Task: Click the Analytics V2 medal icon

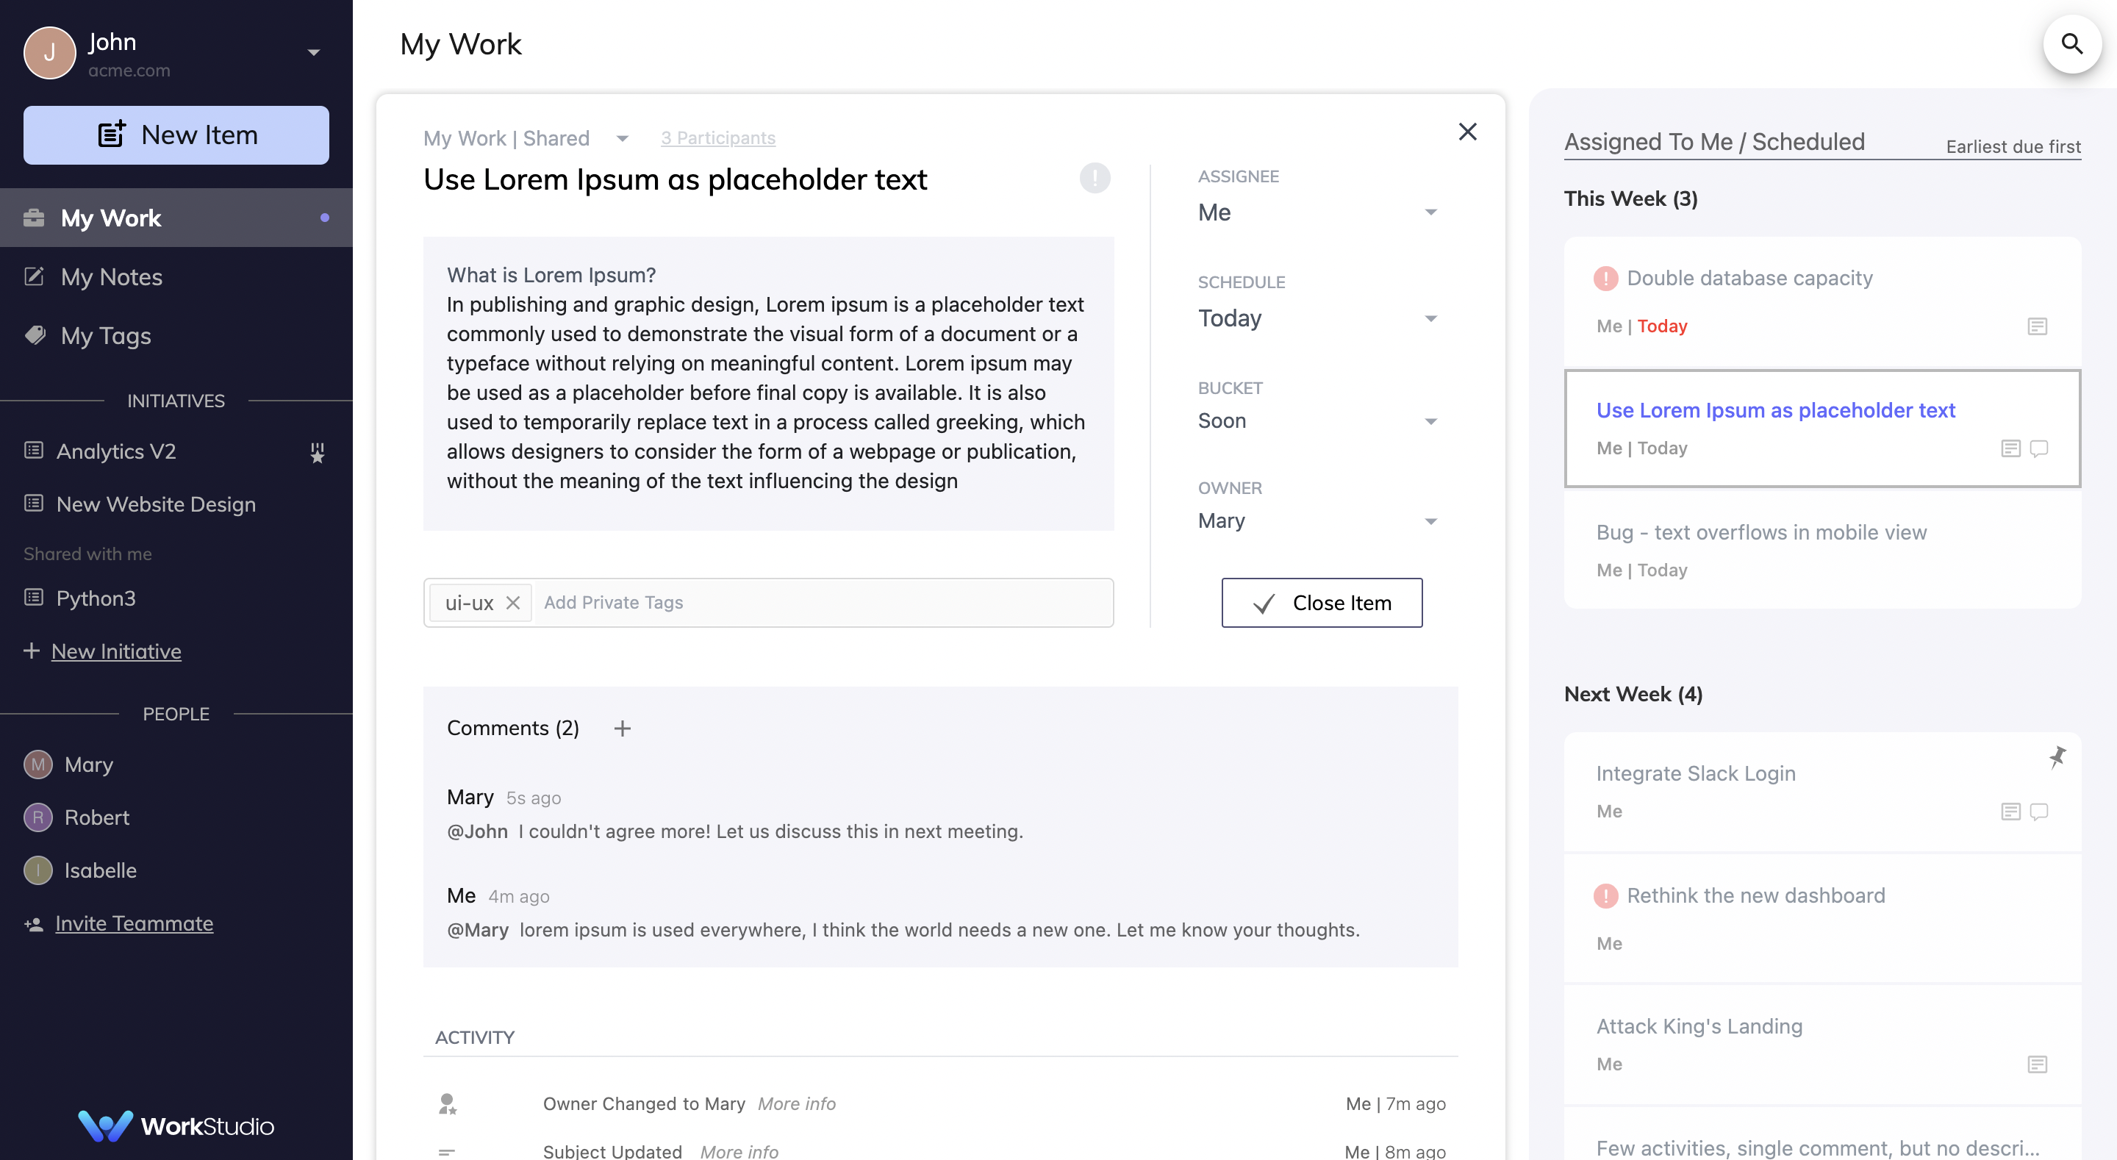Action: point(318,452)
